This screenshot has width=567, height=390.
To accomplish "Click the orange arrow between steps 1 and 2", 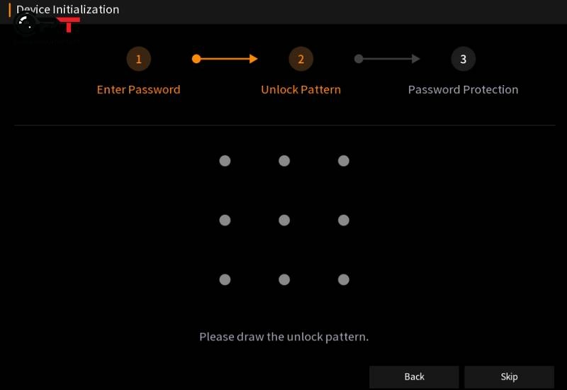I will [x=225, y=59].
